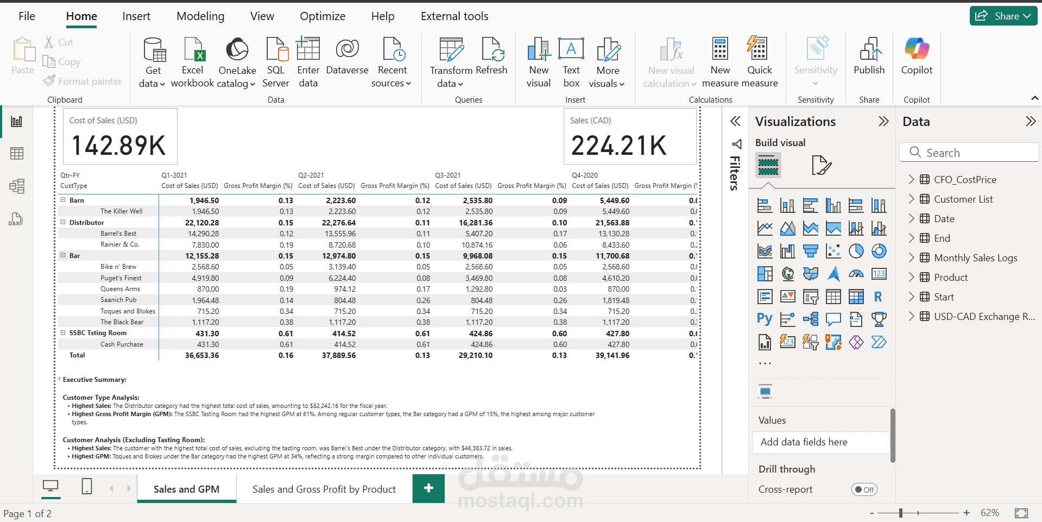Collapse the Data pane
This screenshot has width=1042, height=522.
point(1031,121)
